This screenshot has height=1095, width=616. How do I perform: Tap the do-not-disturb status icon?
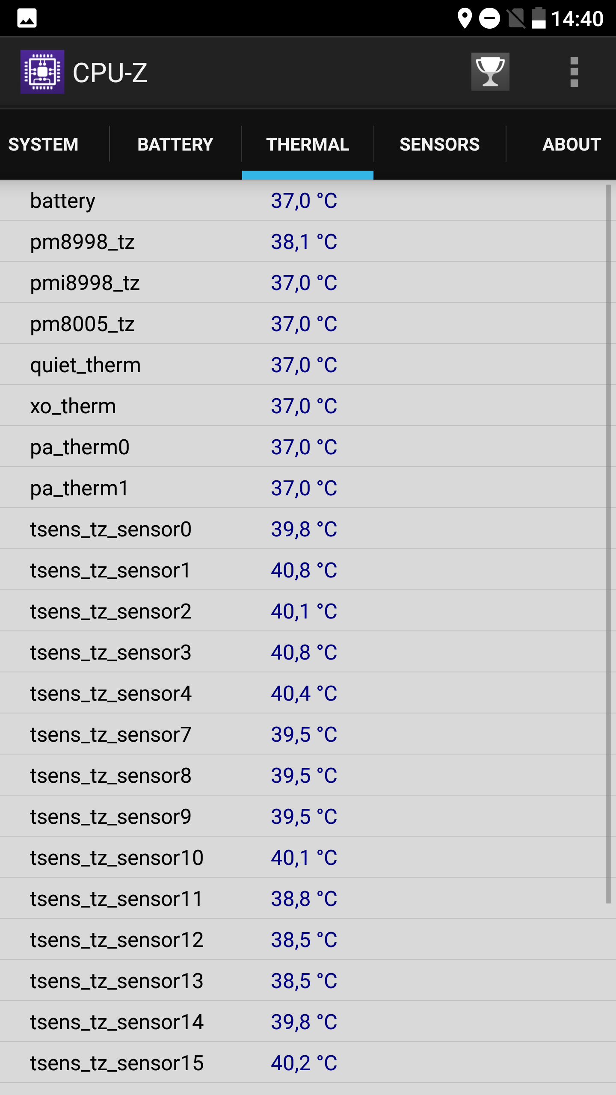[x=490, y=18]
